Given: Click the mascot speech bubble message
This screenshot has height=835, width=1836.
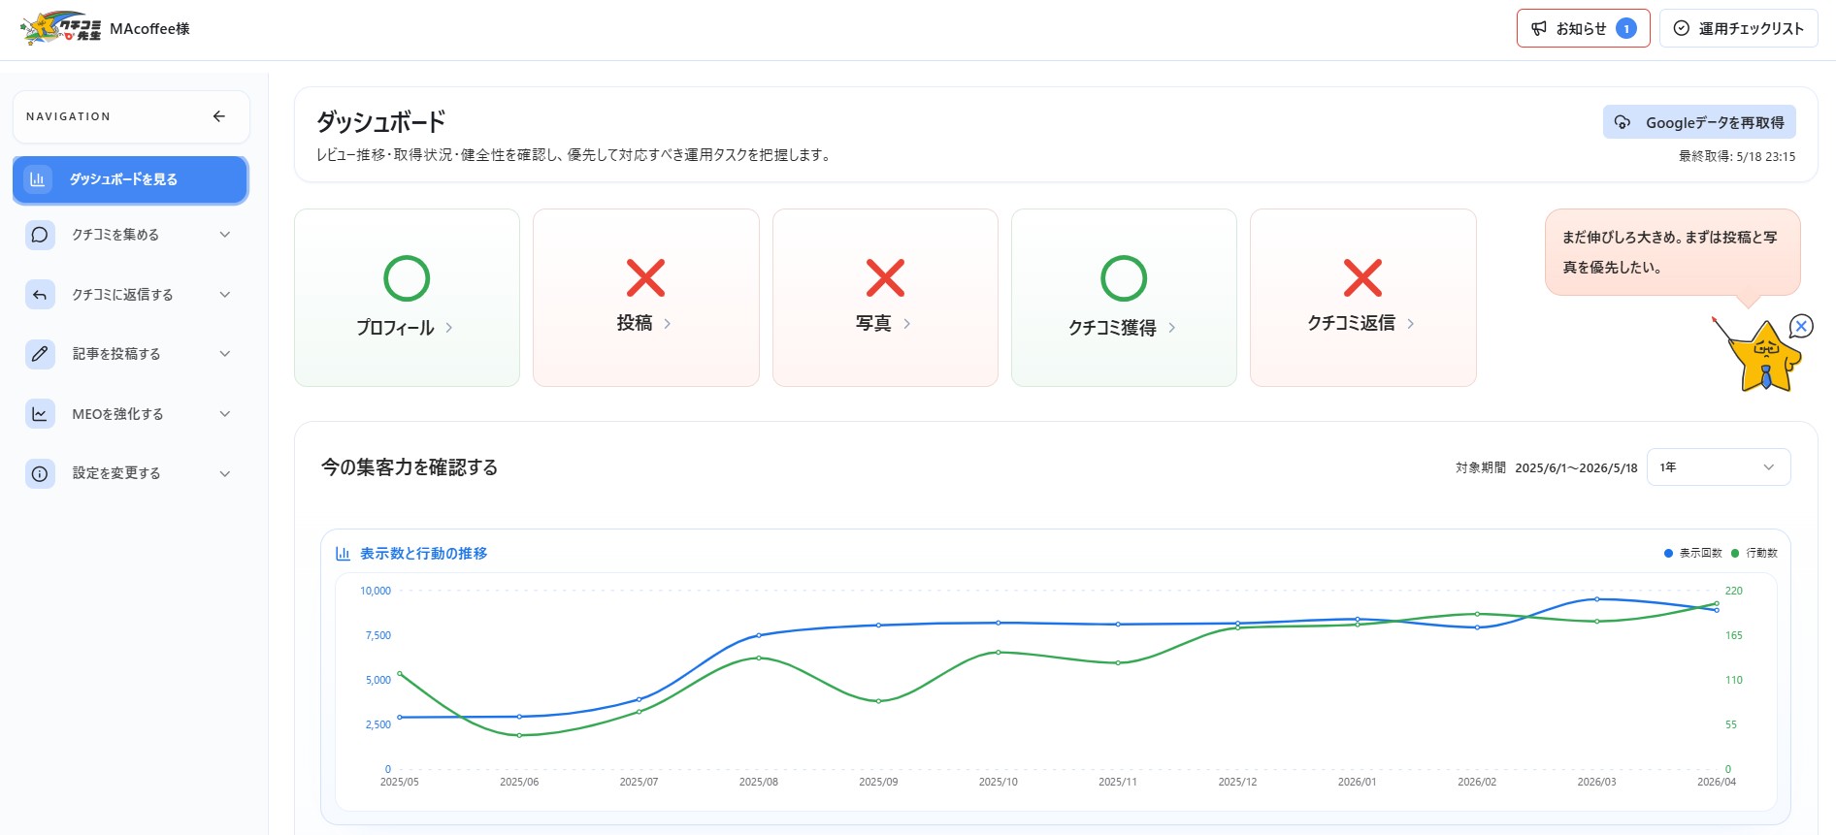Looking at the screenshot, I should (x=1672, y=252).
